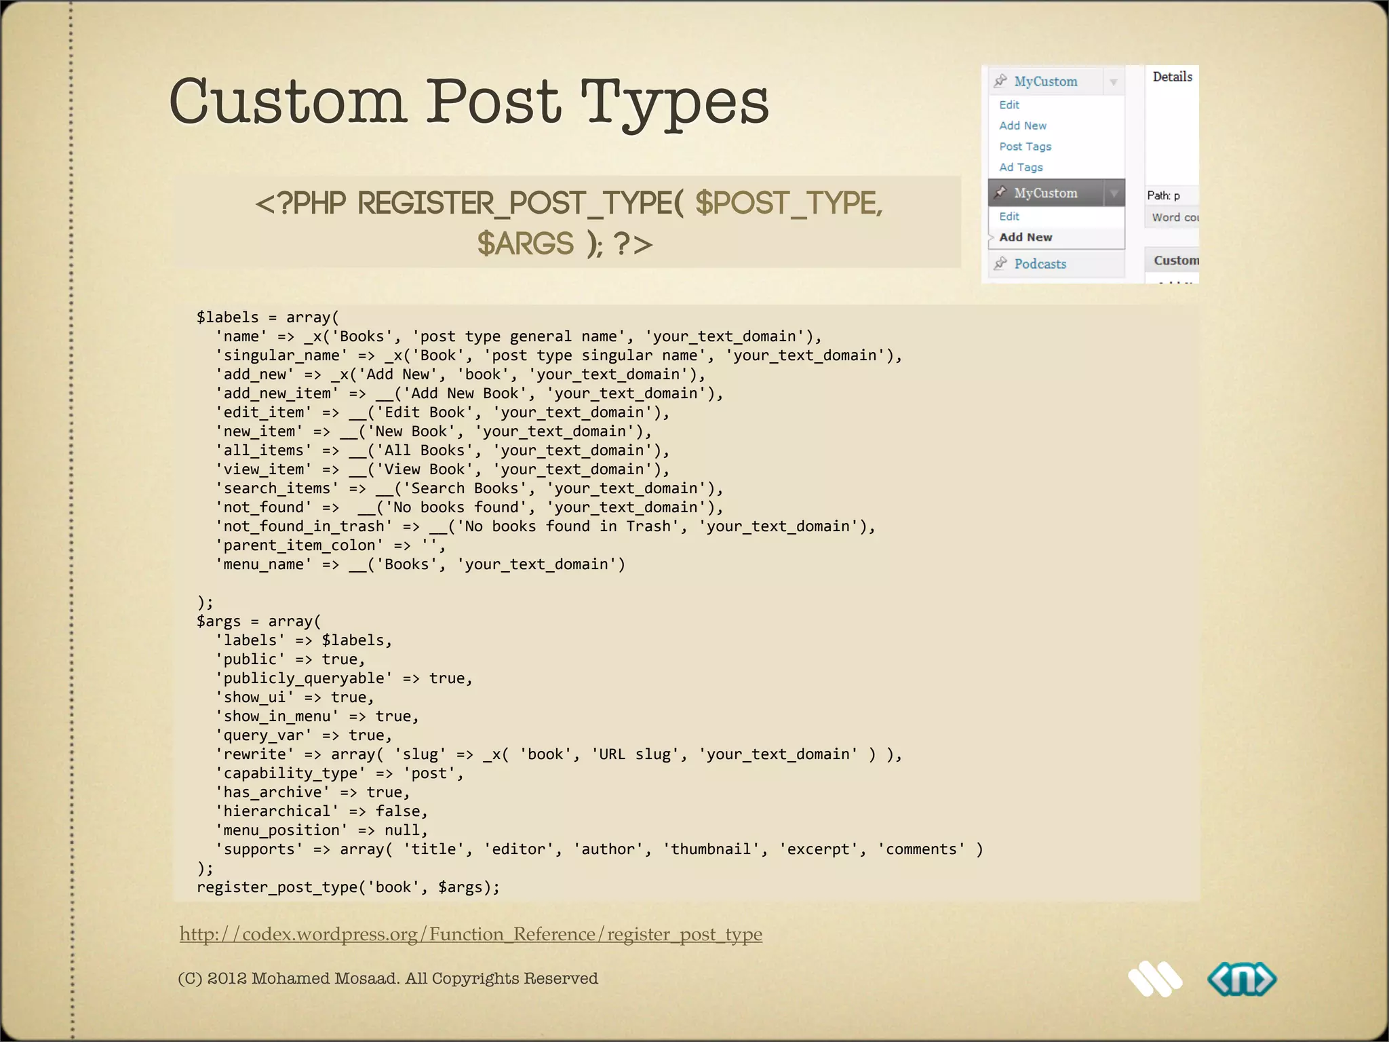Click Edit under the dark MyCustom menu
Screen dimensions: 1389x1042
1009,216
